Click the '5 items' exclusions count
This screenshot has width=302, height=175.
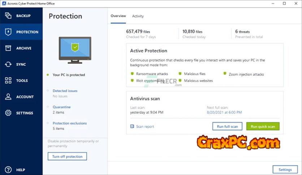click(59, 129)
